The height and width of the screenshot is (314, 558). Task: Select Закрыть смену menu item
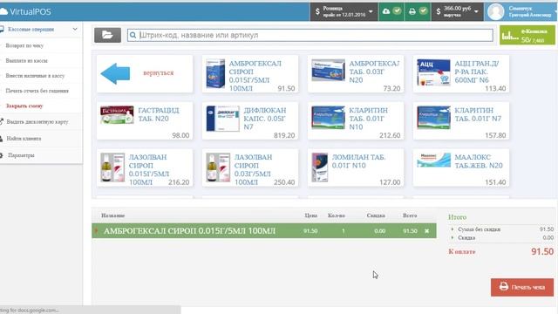coord(24,106)
